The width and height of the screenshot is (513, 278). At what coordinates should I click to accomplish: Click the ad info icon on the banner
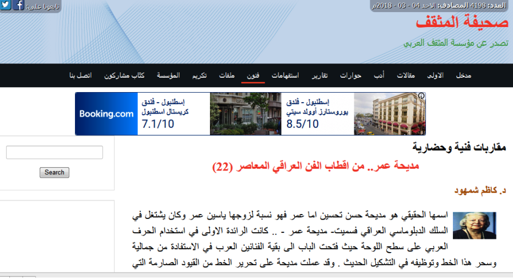click(x=422, y=96)
